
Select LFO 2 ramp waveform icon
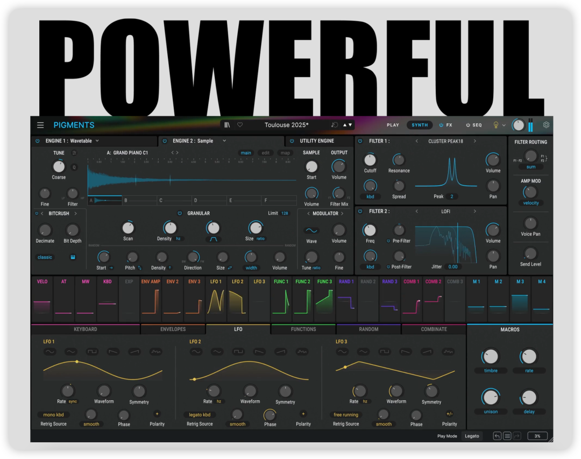(281, 351)
